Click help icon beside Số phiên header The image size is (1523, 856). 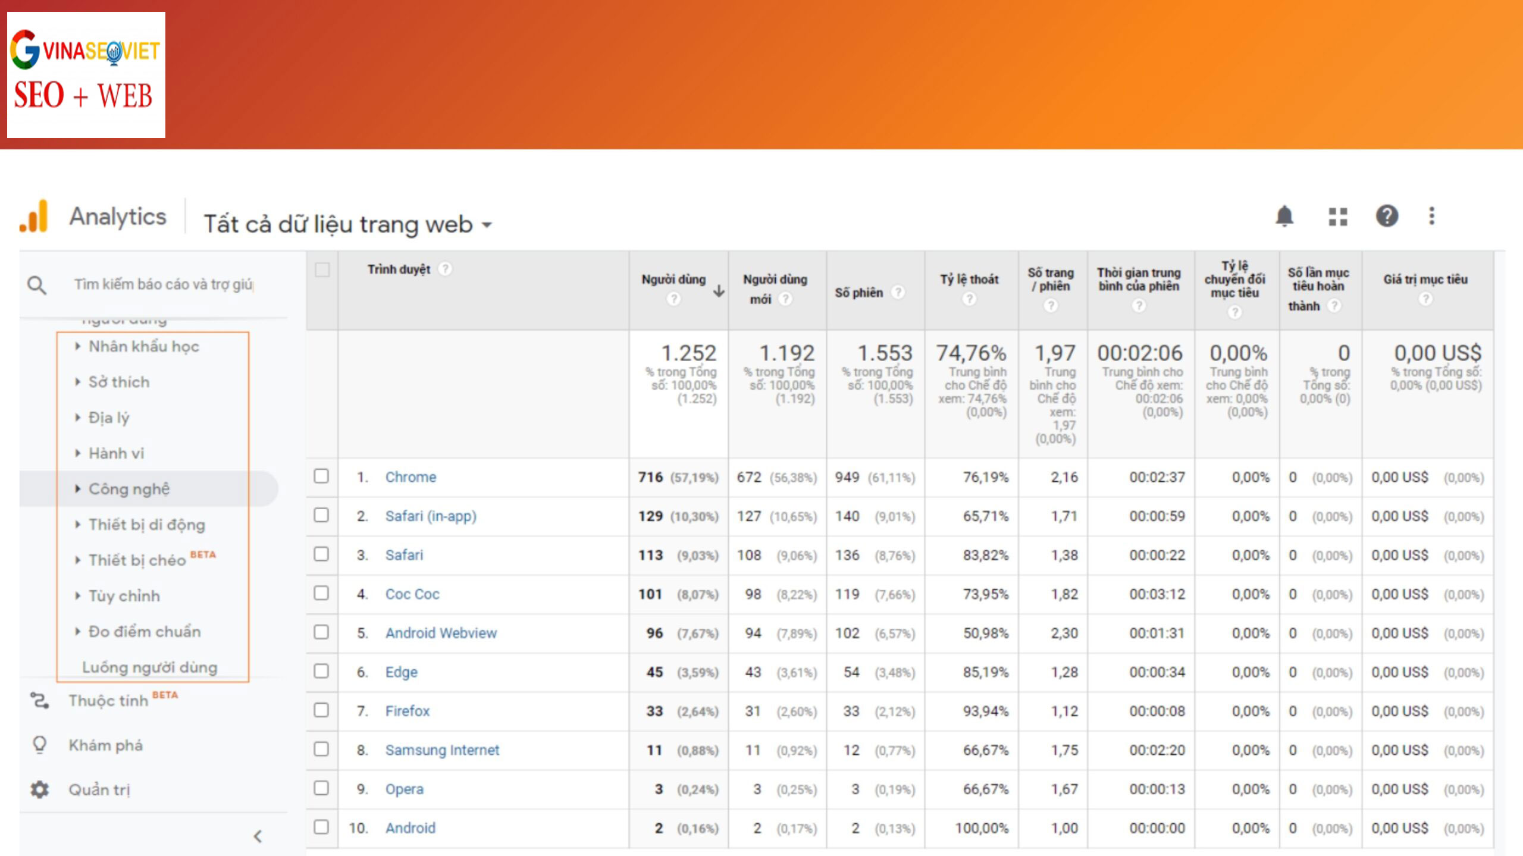898,292
